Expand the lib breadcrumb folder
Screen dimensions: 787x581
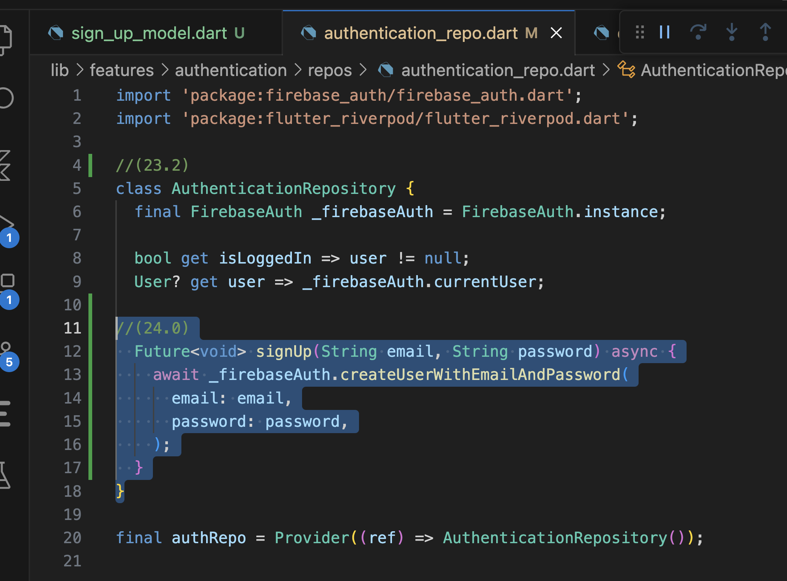point(60,70)
